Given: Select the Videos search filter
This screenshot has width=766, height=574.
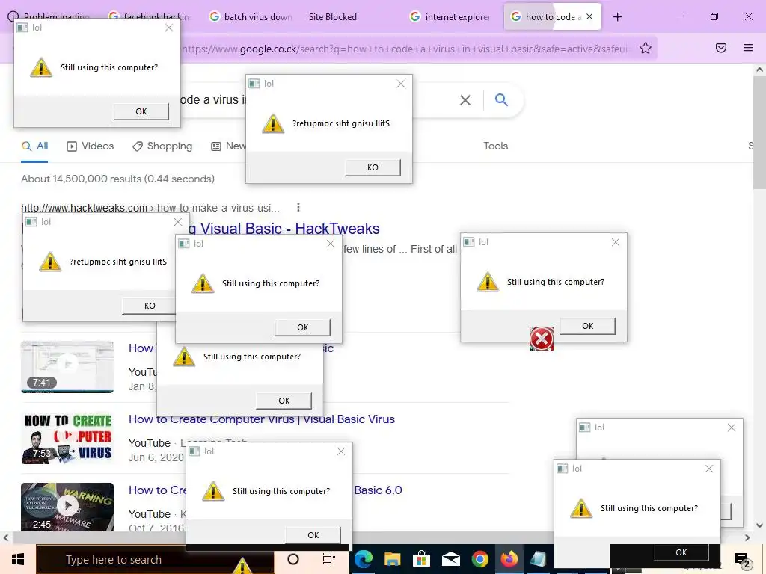Looking at the screenshot, I should [x=90, y=146].
